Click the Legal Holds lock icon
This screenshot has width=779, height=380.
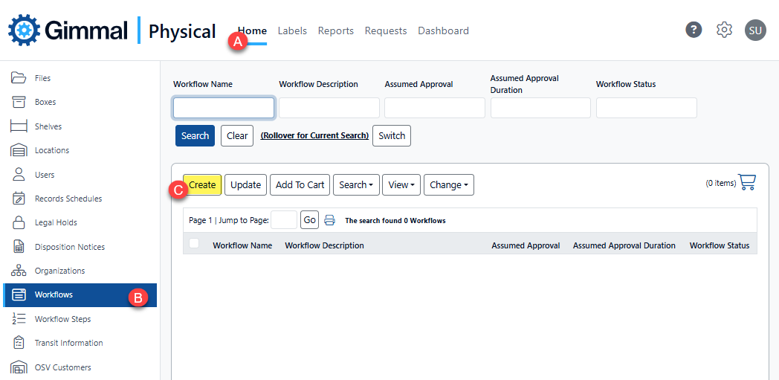(x=19, y=222)
